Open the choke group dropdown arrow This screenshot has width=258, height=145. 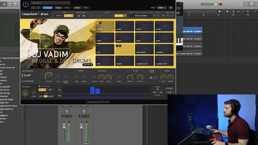click(x=156, y=78)
